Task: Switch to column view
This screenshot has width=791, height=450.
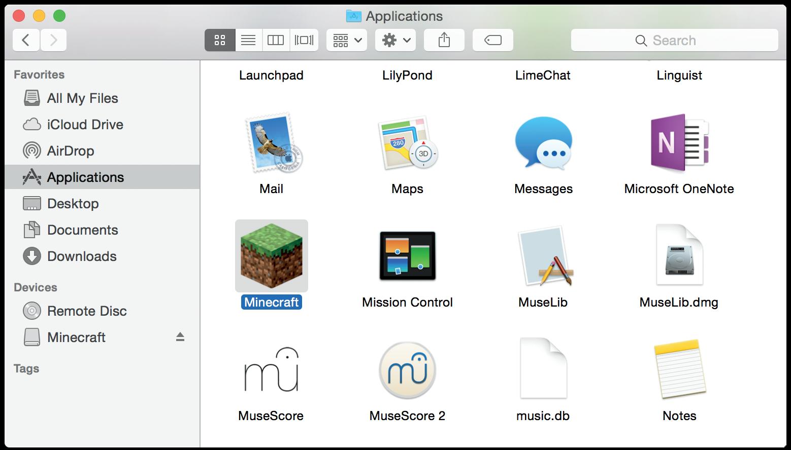Action: [x=276, y=40]
